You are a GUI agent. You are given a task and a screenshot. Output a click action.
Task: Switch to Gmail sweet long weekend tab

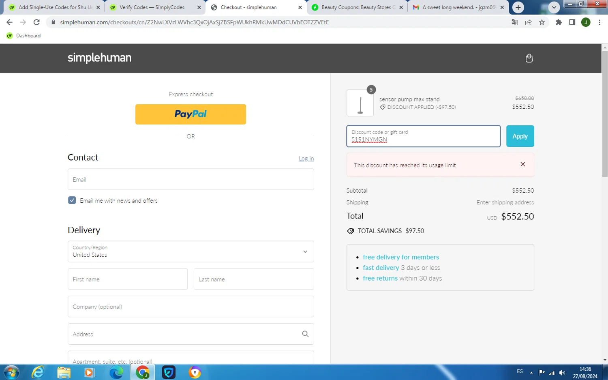458,7
